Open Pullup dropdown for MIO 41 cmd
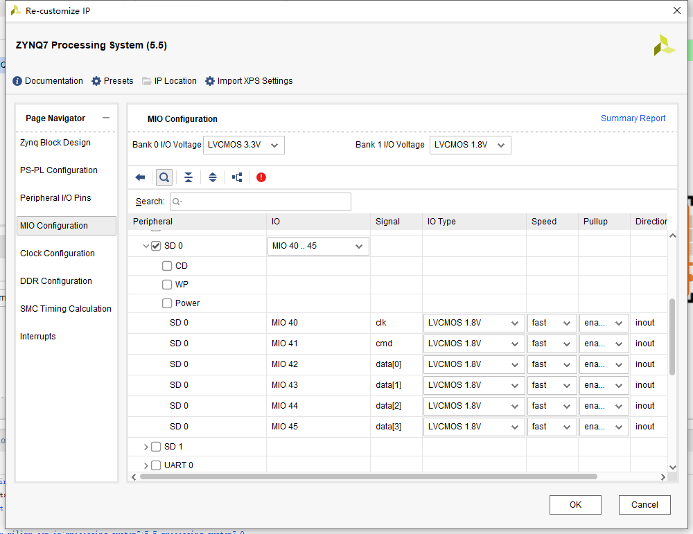Image resolution: width=693 pixels, height=534 pixels. [x=604, y=344]
